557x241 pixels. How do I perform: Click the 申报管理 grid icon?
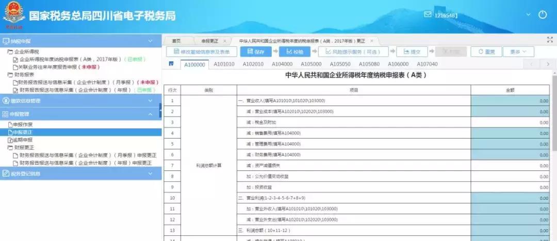click(x=6, y=114)
